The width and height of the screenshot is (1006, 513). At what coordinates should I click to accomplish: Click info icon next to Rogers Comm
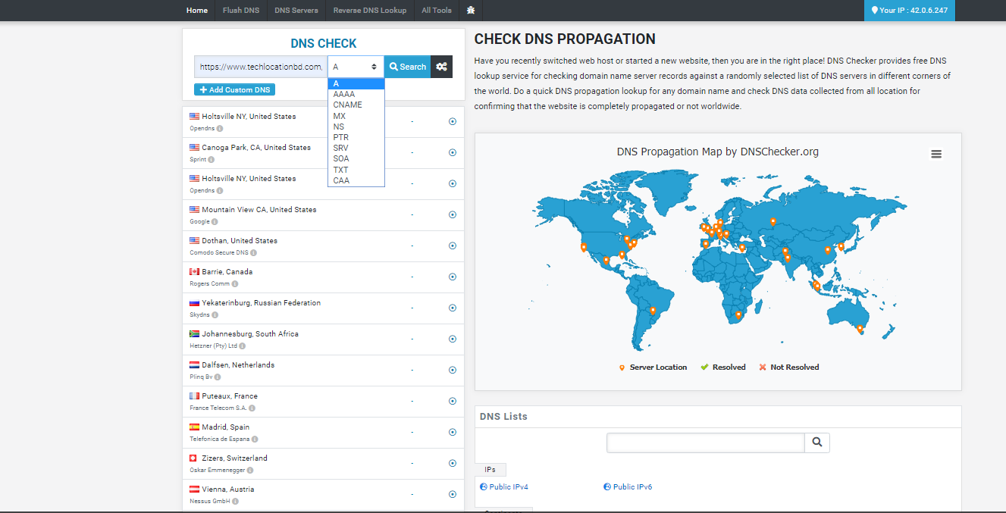pyautogui.click(x=235, y=284)
